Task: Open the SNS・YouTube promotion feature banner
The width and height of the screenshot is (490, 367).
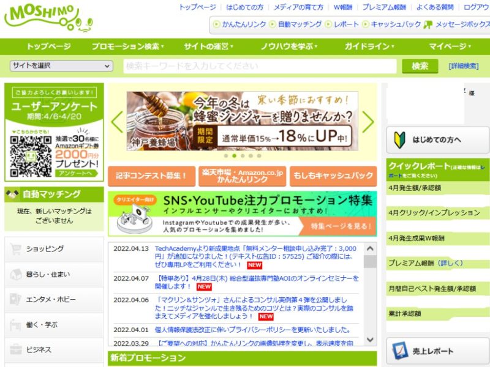Action: (242, 213)
